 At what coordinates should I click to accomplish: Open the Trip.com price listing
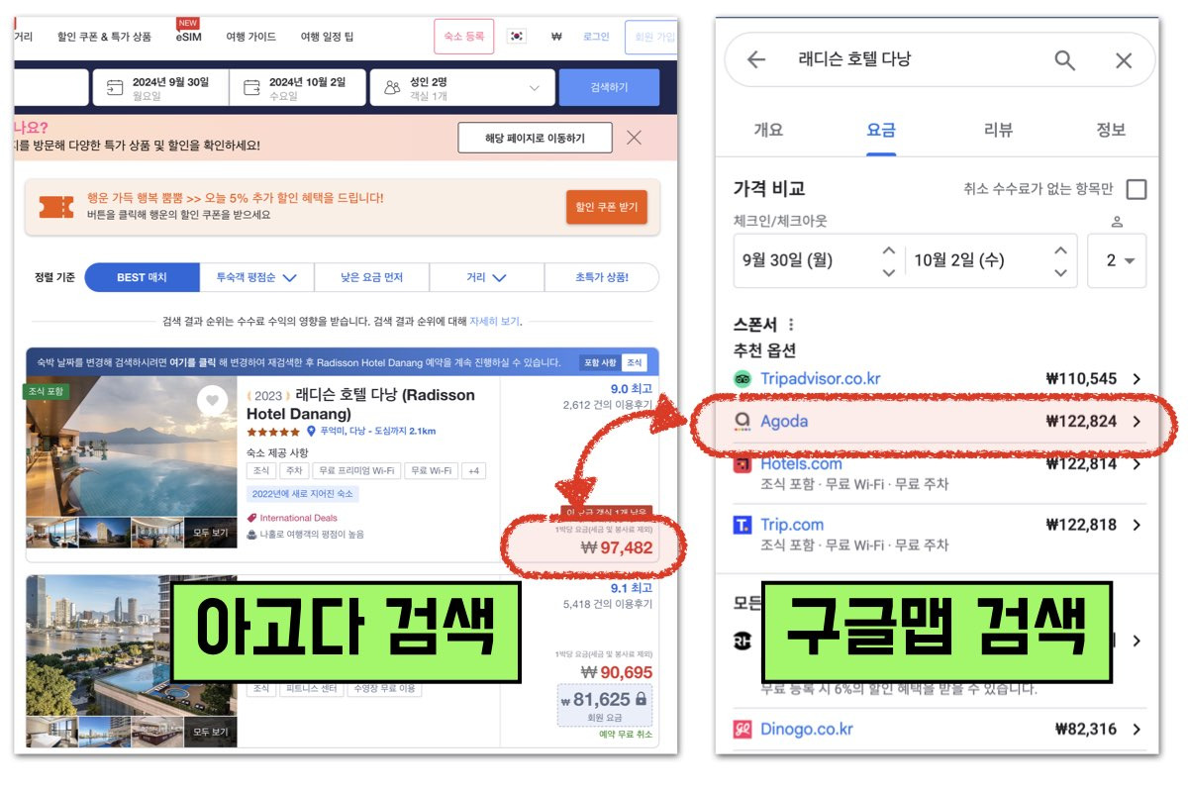pyautogui.click(x=940, y=535)
